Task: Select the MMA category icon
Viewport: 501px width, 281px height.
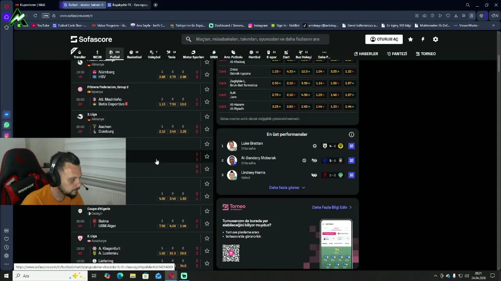Action: pyautogui.click(x=214, y=54)
